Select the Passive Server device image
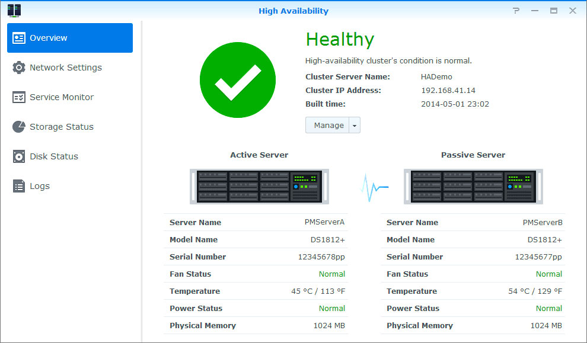This screenshot has width=587, height=343. point(473,187)
